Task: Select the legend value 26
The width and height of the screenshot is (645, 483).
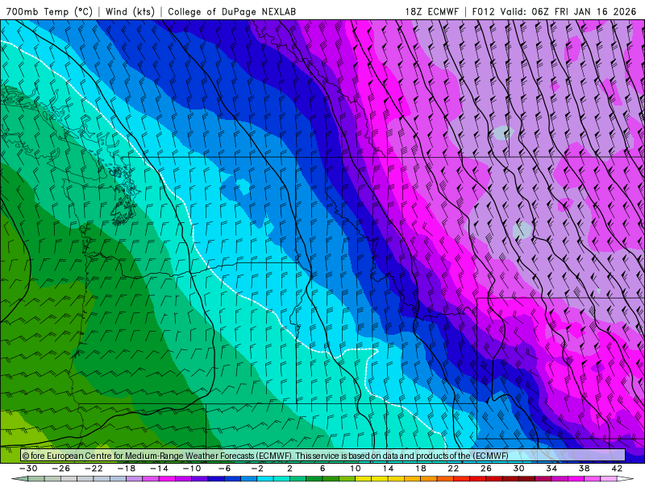Action: point(486,469)
